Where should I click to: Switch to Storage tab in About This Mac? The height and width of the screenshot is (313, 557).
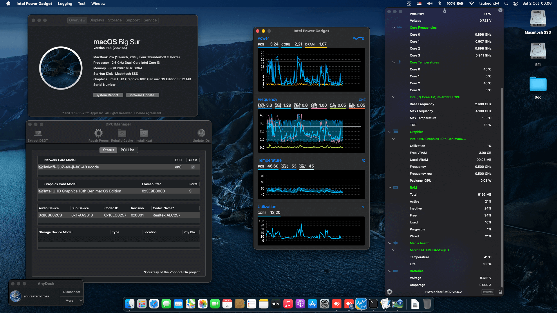pyautogui.click(x=115, y=20)
